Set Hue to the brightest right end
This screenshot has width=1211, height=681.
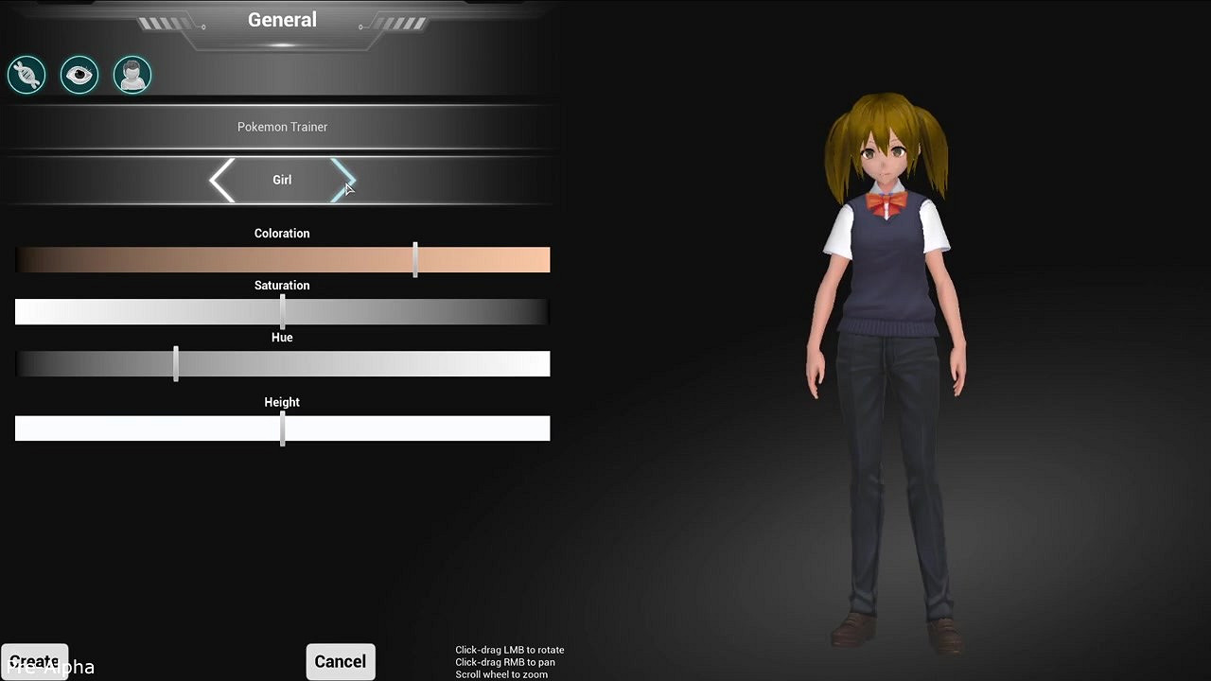[546, 364]
